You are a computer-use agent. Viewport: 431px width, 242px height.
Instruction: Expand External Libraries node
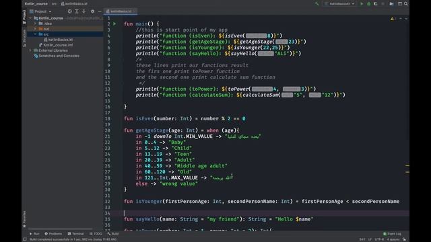click(30, 50)
